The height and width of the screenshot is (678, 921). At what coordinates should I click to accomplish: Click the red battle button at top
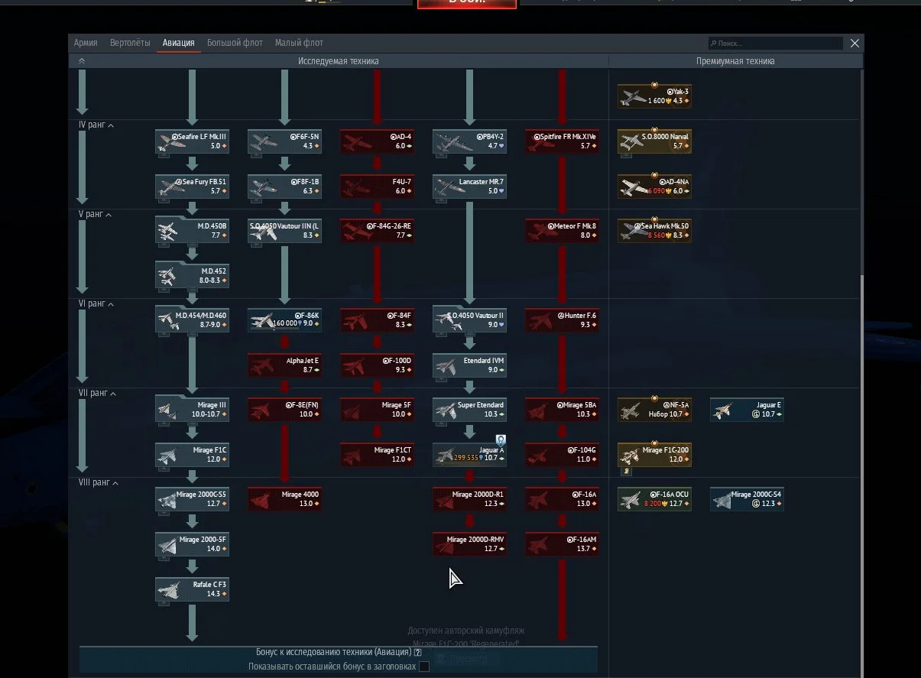pyautogui.click(x=467, y=3)
